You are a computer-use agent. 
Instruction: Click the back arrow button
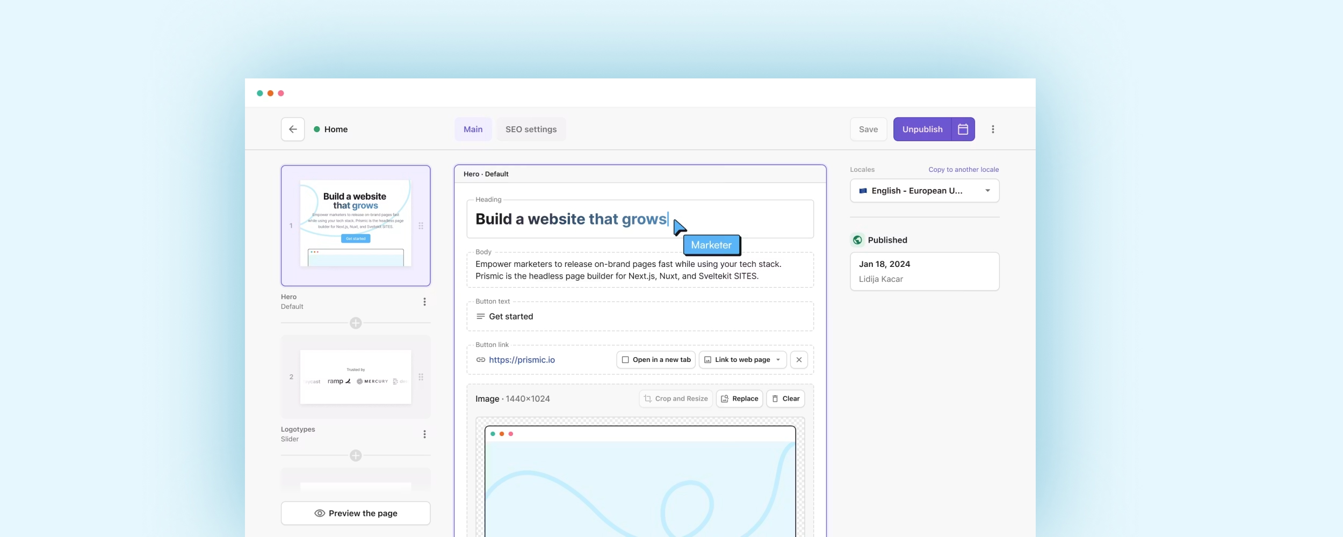coord(293,129)
